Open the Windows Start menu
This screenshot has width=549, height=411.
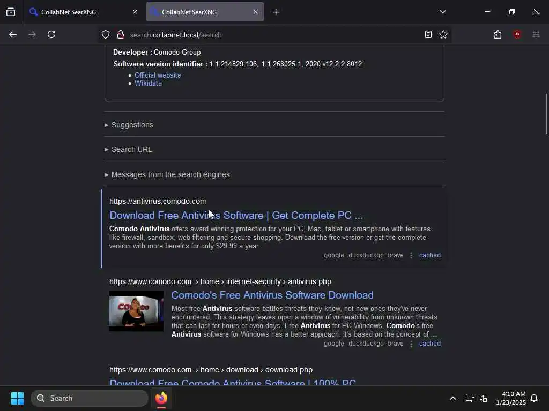pyautogui.click(x=17, y=398)
